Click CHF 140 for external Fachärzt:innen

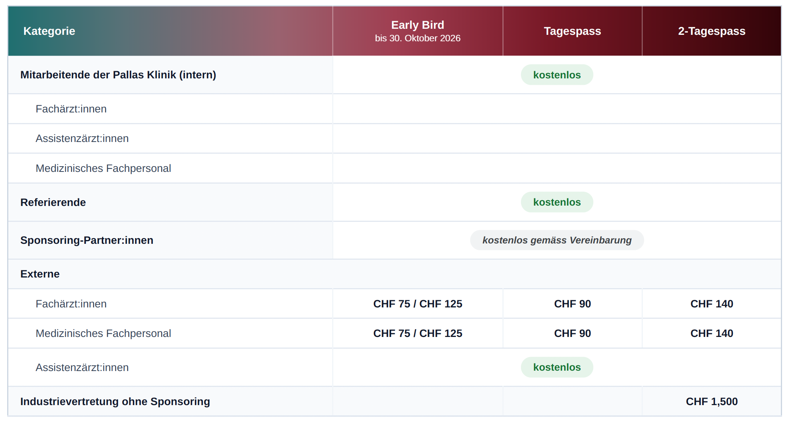point(712,304)
